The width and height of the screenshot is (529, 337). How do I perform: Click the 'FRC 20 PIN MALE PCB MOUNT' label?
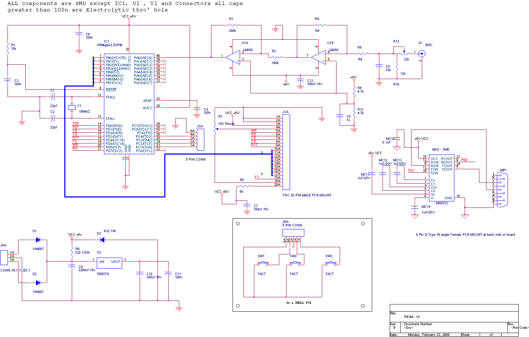(307, 195)
